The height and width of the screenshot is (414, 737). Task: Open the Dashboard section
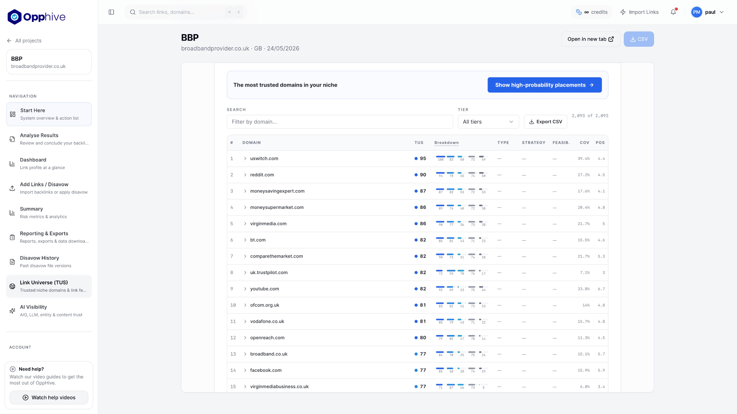coord(49,164)
